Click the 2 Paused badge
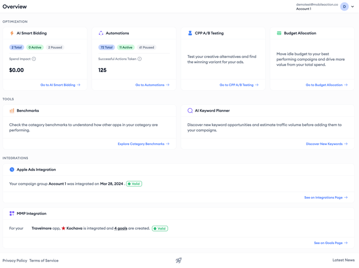The width and height of the screenshot is (359, 268). tap(55, 47)
